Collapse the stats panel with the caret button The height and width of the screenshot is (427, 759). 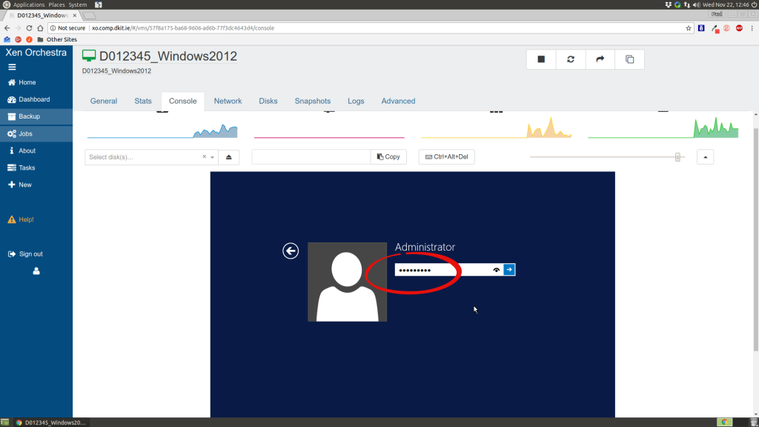(706, 157)
